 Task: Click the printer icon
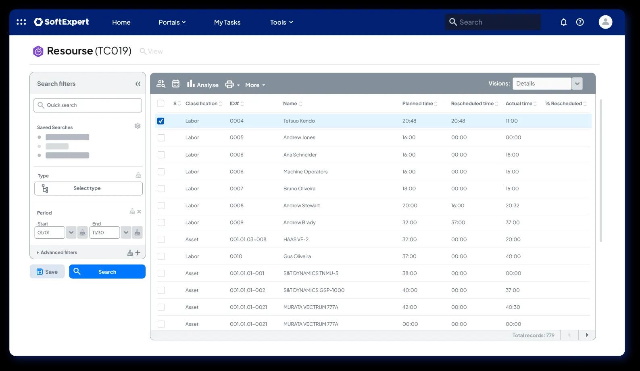click(229, 84)
